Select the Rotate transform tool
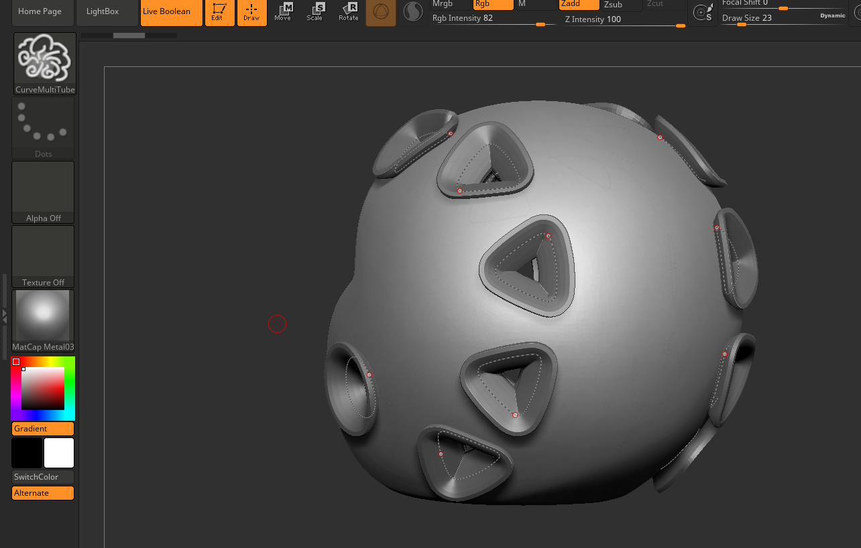861x548 pixels. pos(349,13)
